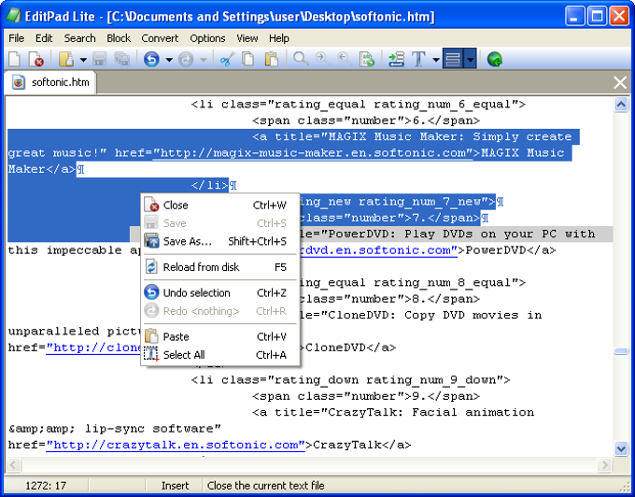Viewport: 635px width, 497px height.
Task: Click the Replace toolbar icon
Action: click(367, 60)
